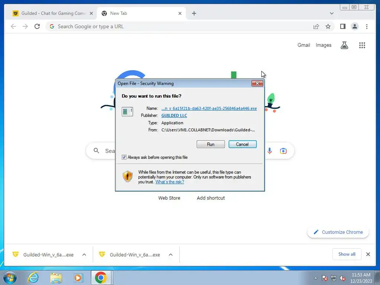Click Add shortcut
Image resolution: width=380 pixels, height=285 pixels.
pos(211,198)
